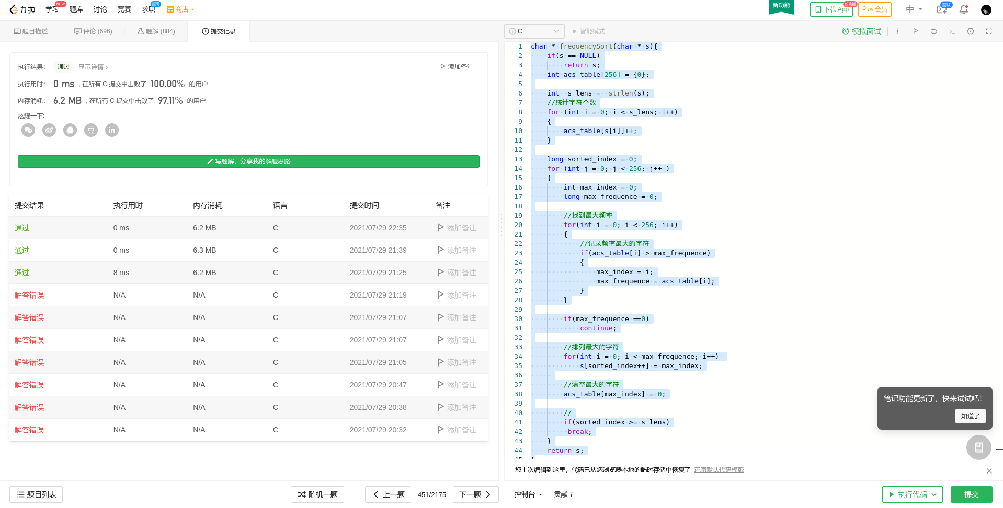
Task: Share result via the LinkedIn icon
Action: pyautogui.click(x=112, y=130)
